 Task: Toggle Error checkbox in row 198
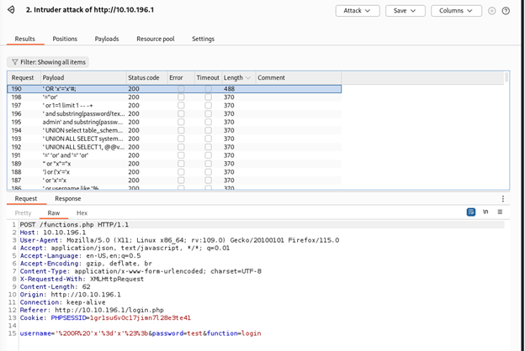[x=181, y=97]
